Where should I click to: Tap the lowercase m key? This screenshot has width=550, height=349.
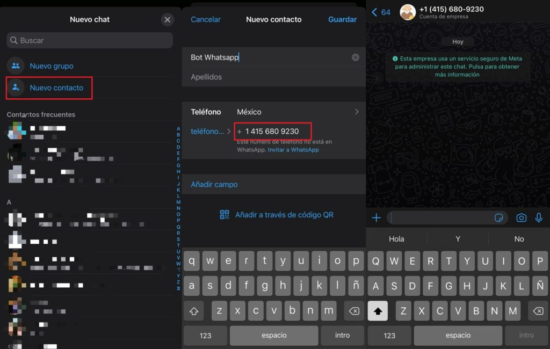[x=329, y=311]
